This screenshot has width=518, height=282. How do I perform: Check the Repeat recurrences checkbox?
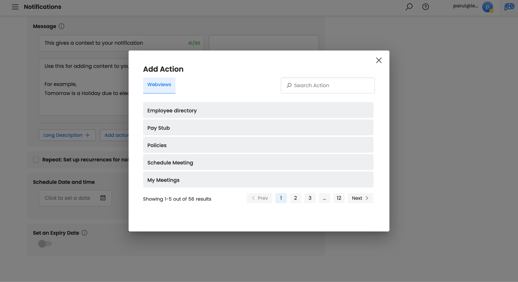[36, 160]
